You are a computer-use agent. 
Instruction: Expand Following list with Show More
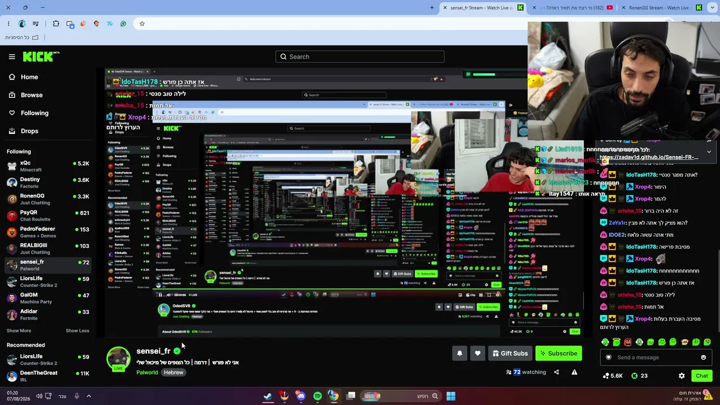tap(19, 331)
